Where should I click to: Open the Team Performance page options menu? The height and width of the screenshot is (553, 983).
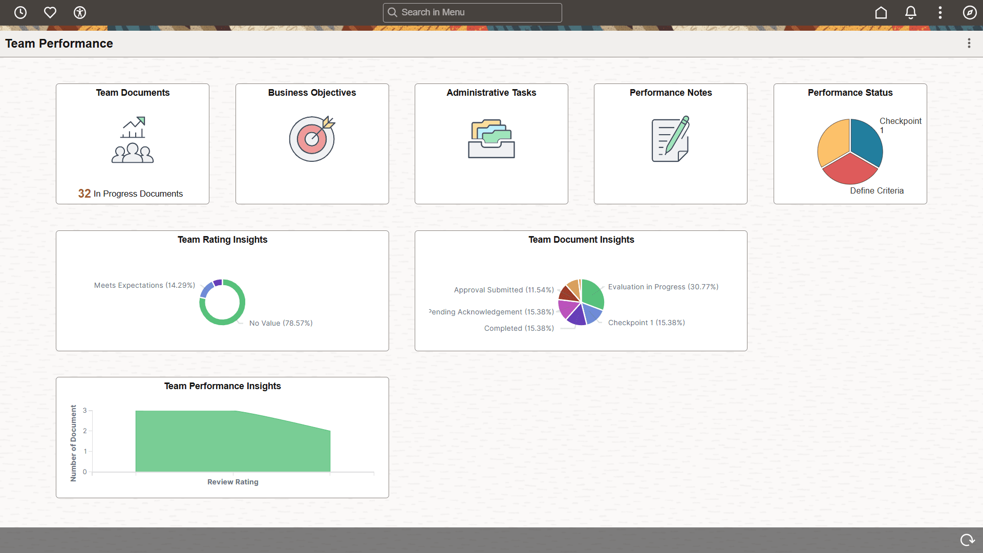[x=969, y=43]
